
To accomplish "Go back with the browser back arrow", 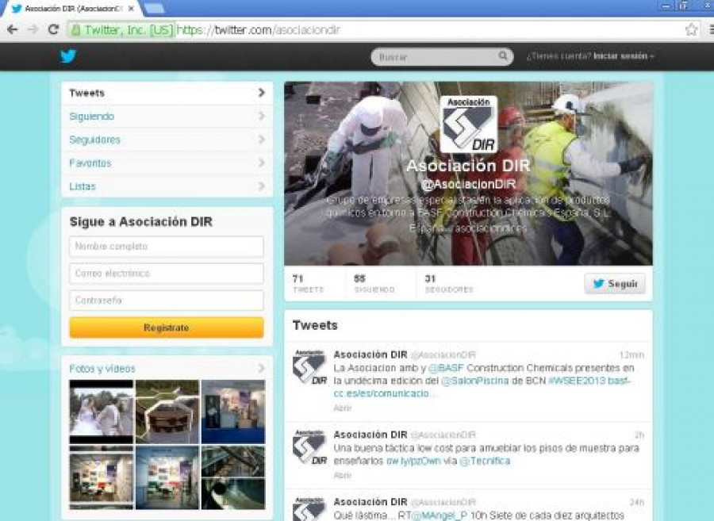I will [x=12, y=29].
